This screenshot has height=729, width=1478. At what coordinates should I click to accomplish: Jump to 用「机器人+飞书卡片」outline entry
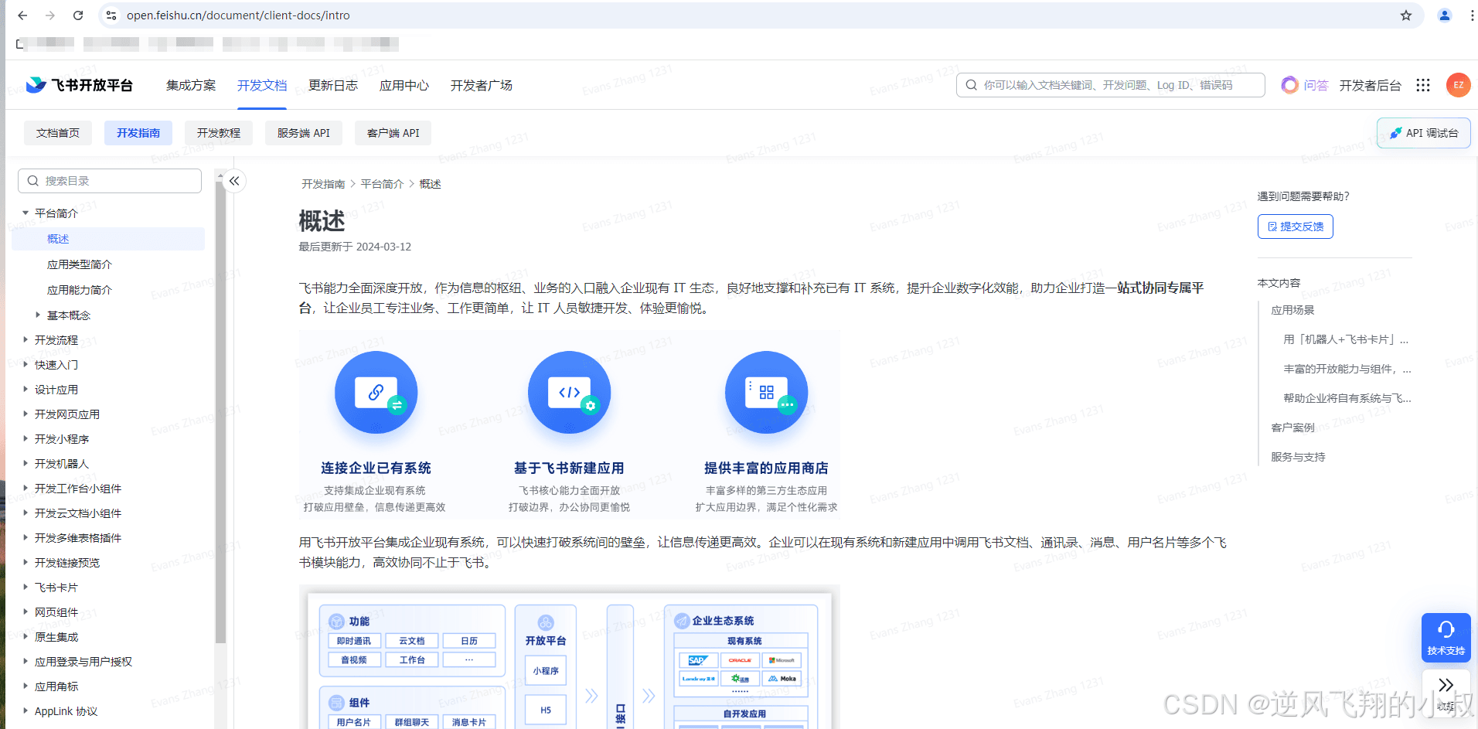[x=1346, y=339]
